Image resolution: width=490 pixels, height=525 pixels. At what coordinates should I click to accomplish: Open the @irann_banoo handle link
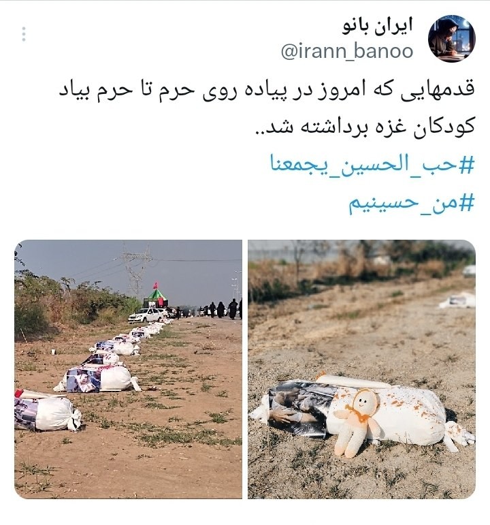(347, 51)
